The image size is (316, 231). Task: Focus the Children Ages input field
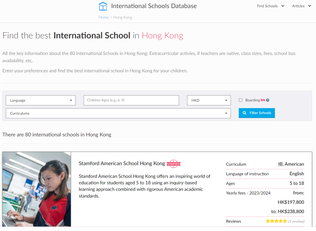131,100
